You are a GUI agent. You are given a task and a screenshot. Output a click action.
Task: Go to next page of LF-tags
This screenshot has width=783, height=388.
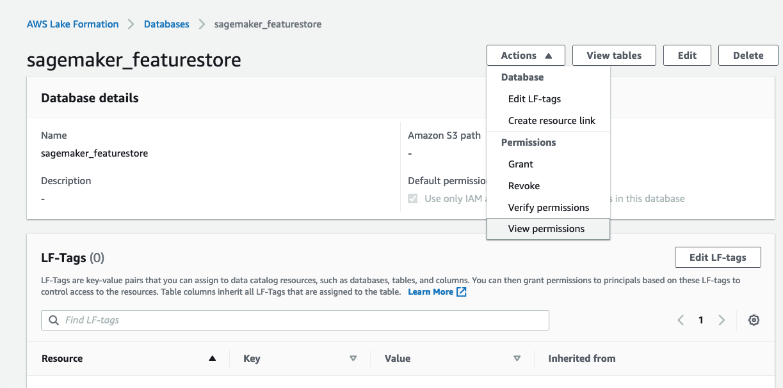pos(722,320)
